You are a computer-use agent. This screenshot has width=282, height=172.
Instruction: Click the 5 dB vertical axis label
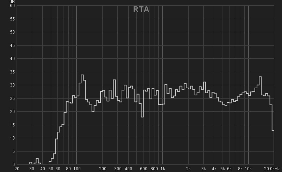[x=13, y=152]
